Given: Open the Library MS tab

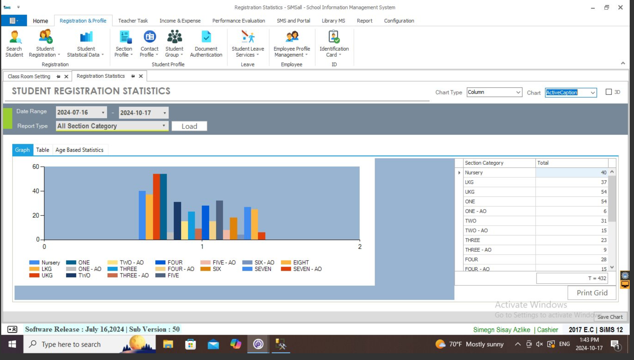Looking at the screenshot, I should coord(333,21).
